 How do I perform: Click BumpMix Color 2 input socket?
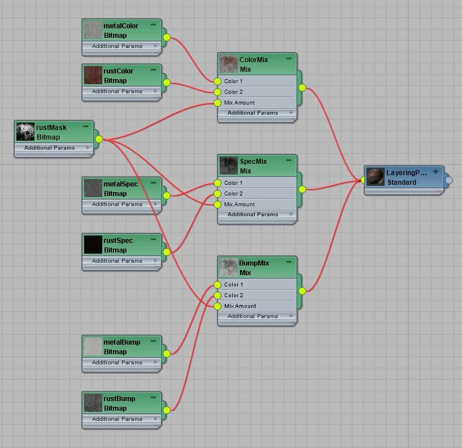point(217,295)
